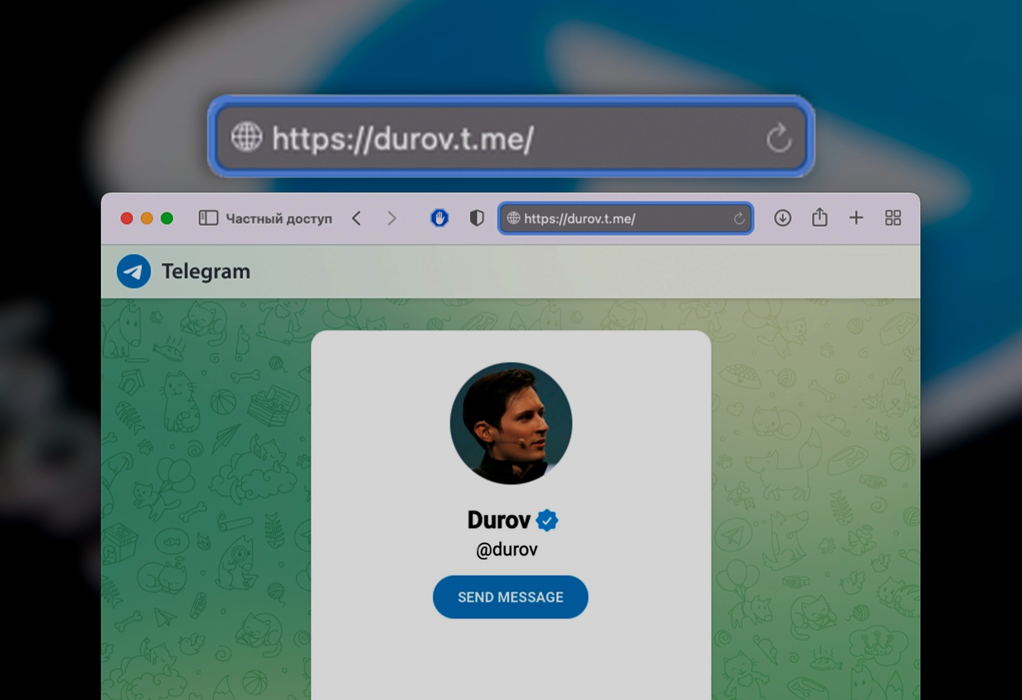
Task: Go back with the left chevron
Action: point(357,218)
